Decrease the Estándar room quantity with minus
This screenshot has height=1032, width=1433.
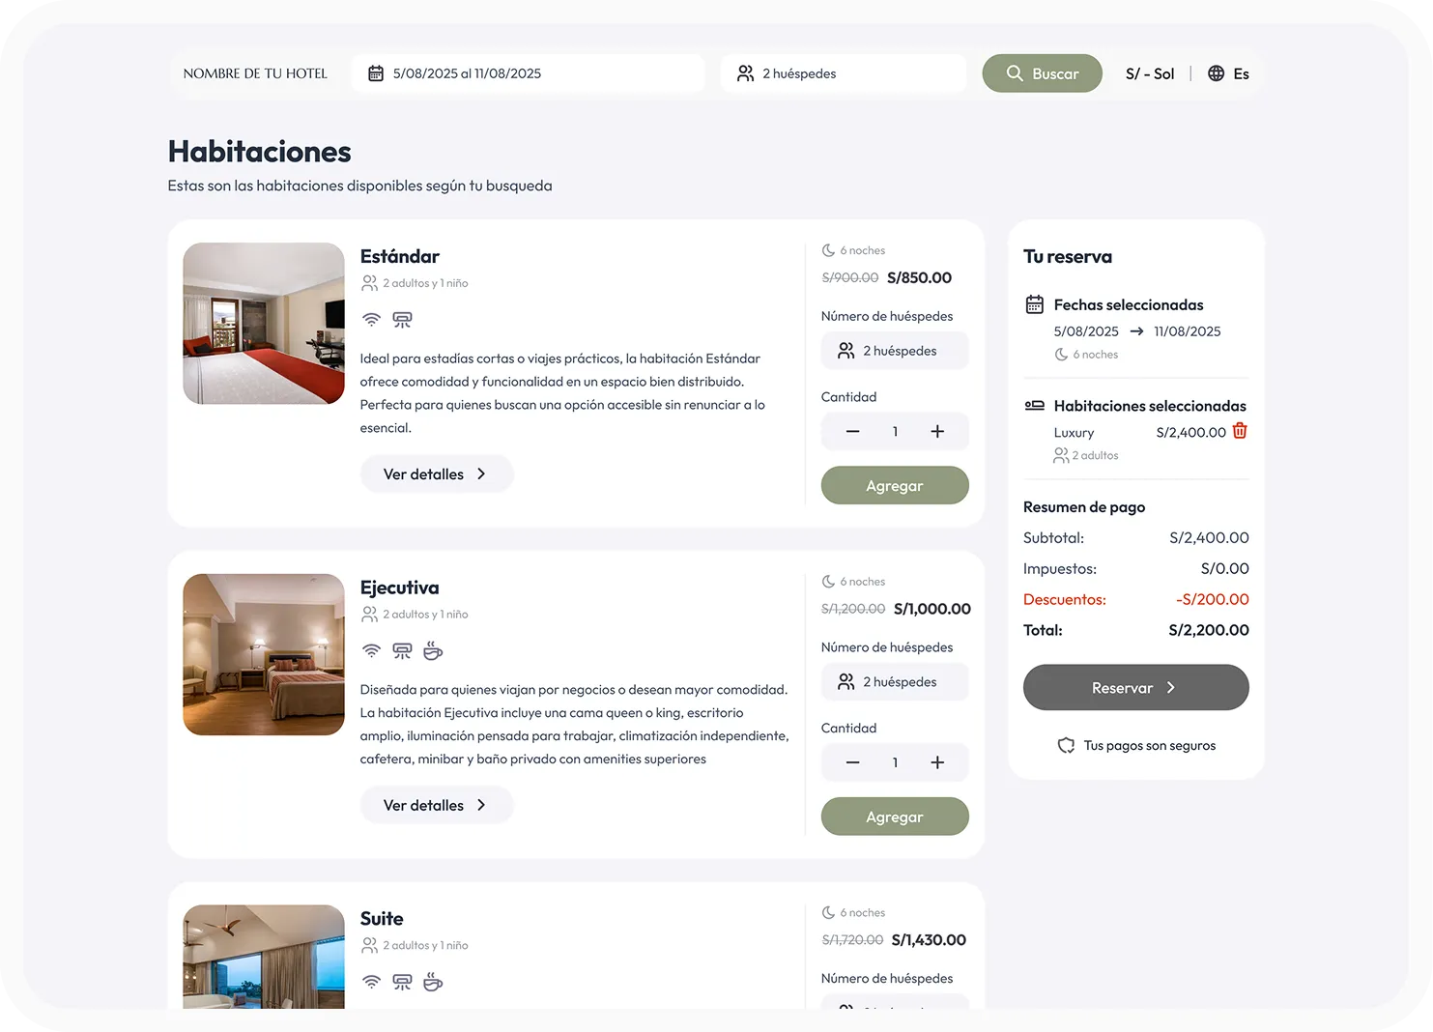[852, 432]
